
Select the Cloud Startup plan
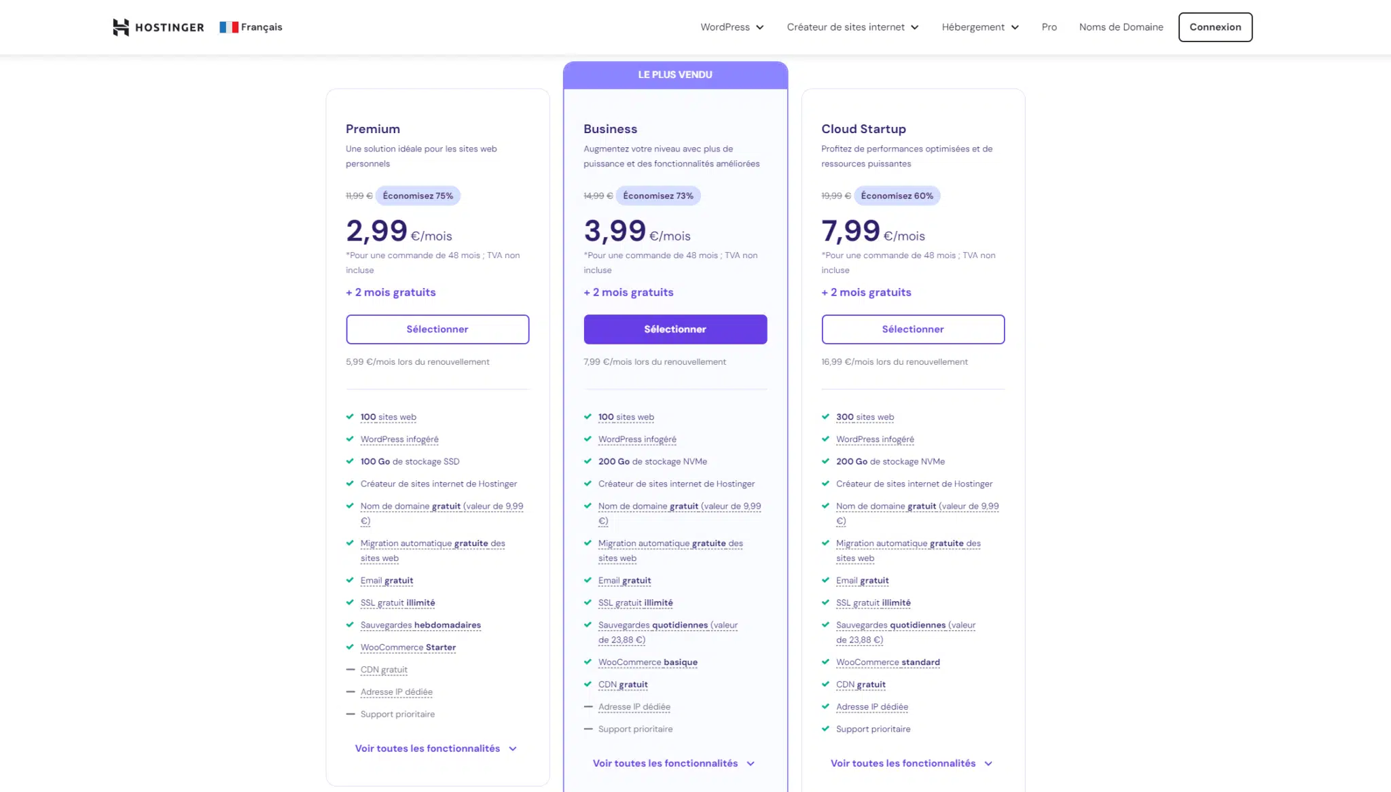pyautogui.click(x=913, y=329)
